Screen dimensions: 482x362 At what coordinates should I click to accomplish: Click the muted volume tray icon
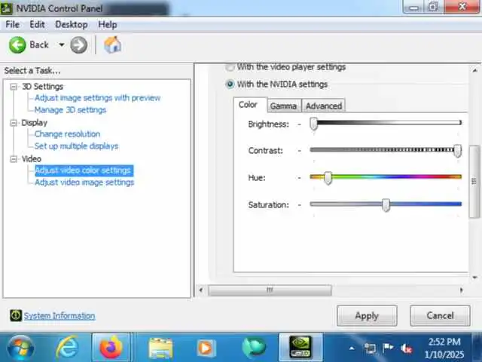click(406, 348)
